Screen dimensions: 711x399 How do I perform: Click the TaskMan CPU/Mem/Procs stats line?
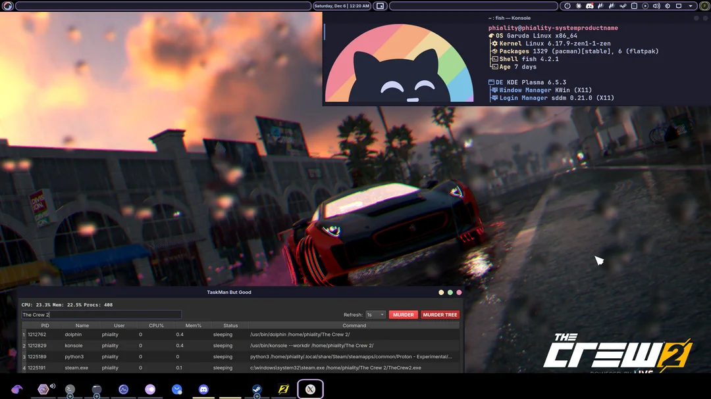67,305
